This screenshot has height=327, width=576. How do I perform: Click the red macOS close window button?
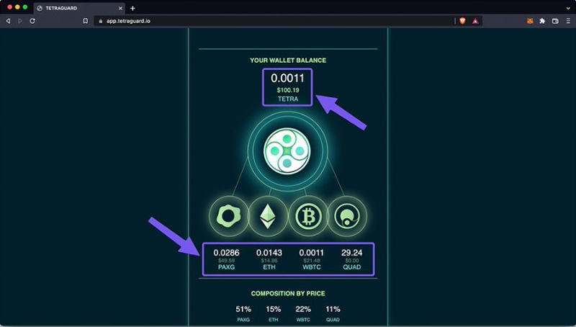[9, 7]
